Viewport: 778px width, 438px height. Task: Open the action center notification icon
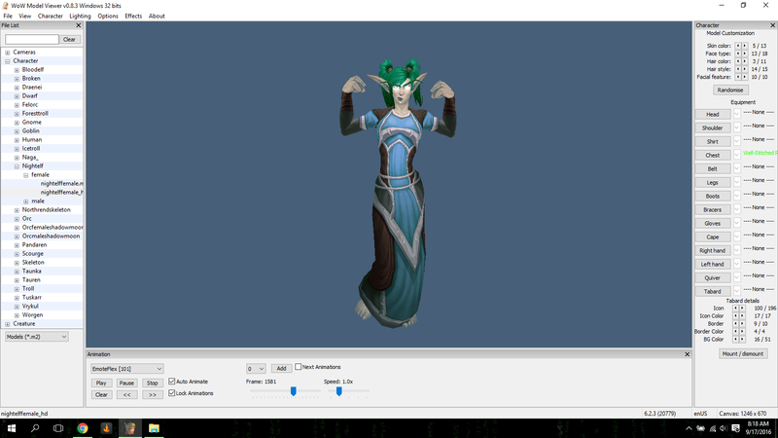[x=735, y=428]
